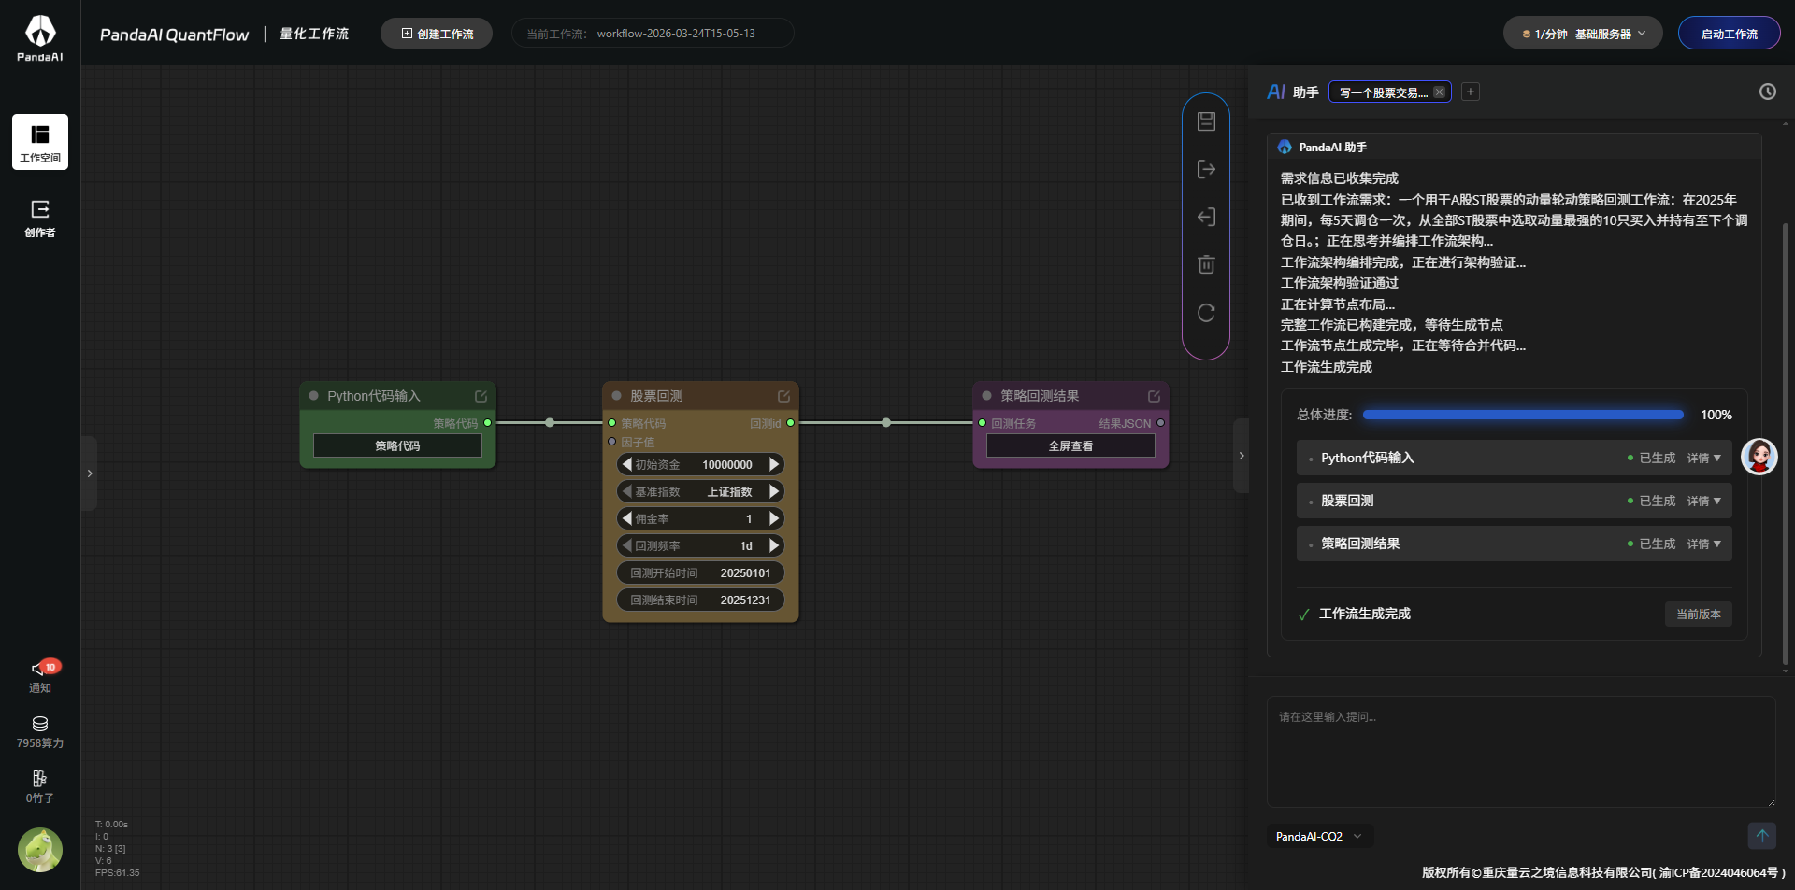Screen dimensions: 1795x890
Task: Click the save icon in floating toolbar
Action: tap(1206, 121)
